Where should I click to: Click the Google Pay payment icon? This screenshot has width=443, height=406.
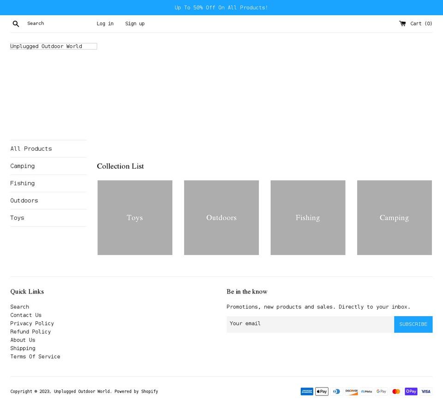381,391
